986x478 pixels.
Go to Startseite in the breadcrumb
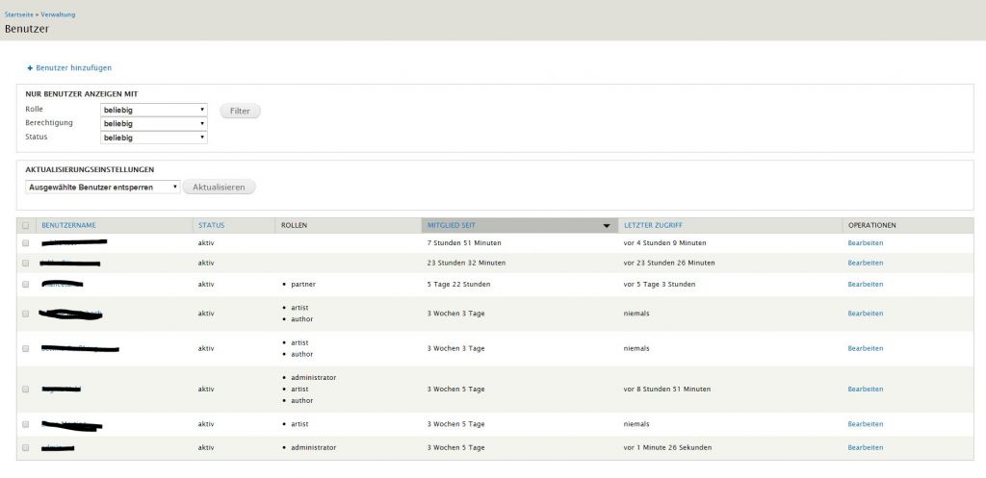tap(20, 14)
